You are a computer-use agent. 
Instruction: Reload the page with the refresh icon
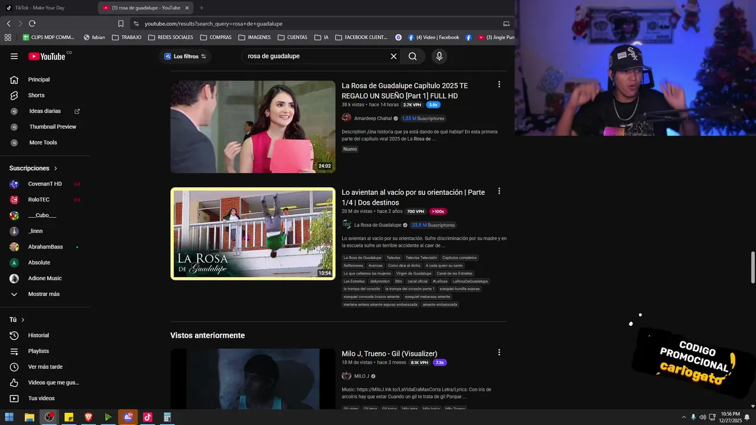[x=32, y=24]
